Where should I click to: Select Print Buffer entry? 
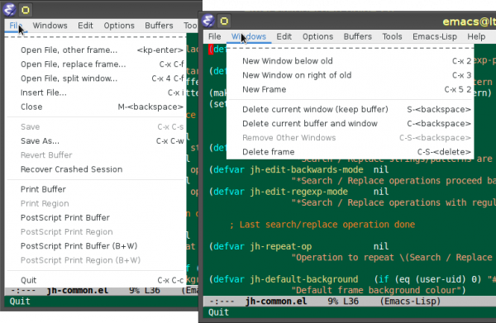coord(96,189)
